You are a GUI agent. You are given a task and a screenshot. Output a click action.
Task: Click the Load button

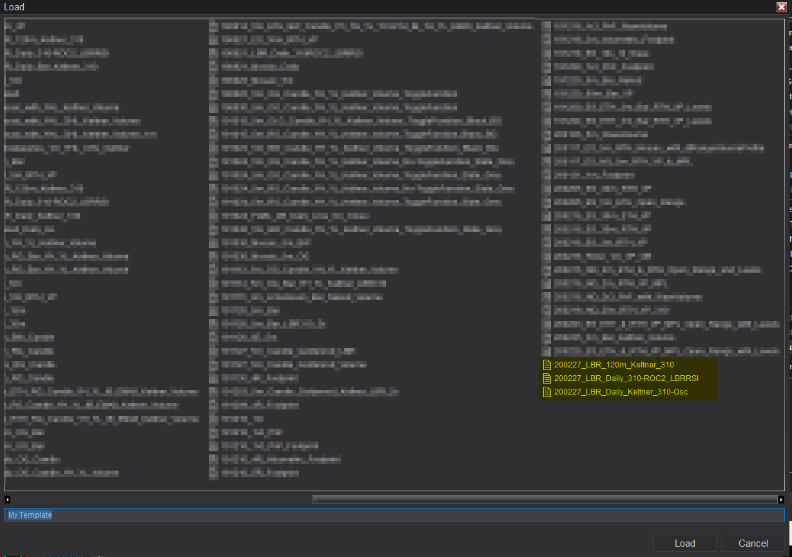(x=684, y=543)
